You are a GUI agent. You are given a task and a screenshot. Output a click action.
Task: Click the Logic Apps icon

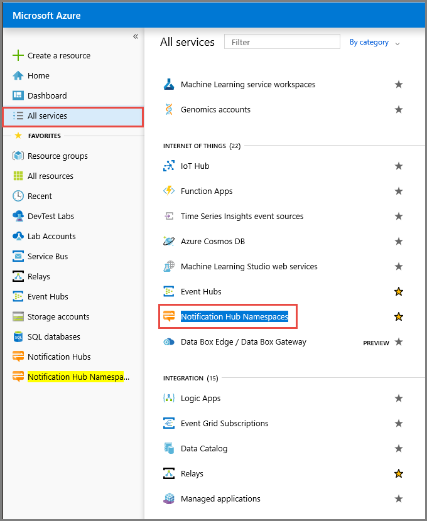click(169, 398)
